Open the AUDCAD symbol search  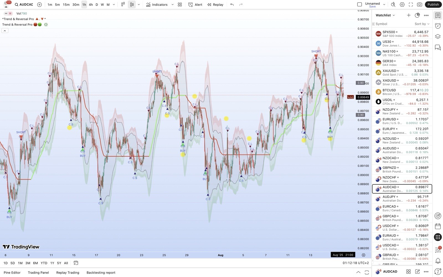(24, 4)
